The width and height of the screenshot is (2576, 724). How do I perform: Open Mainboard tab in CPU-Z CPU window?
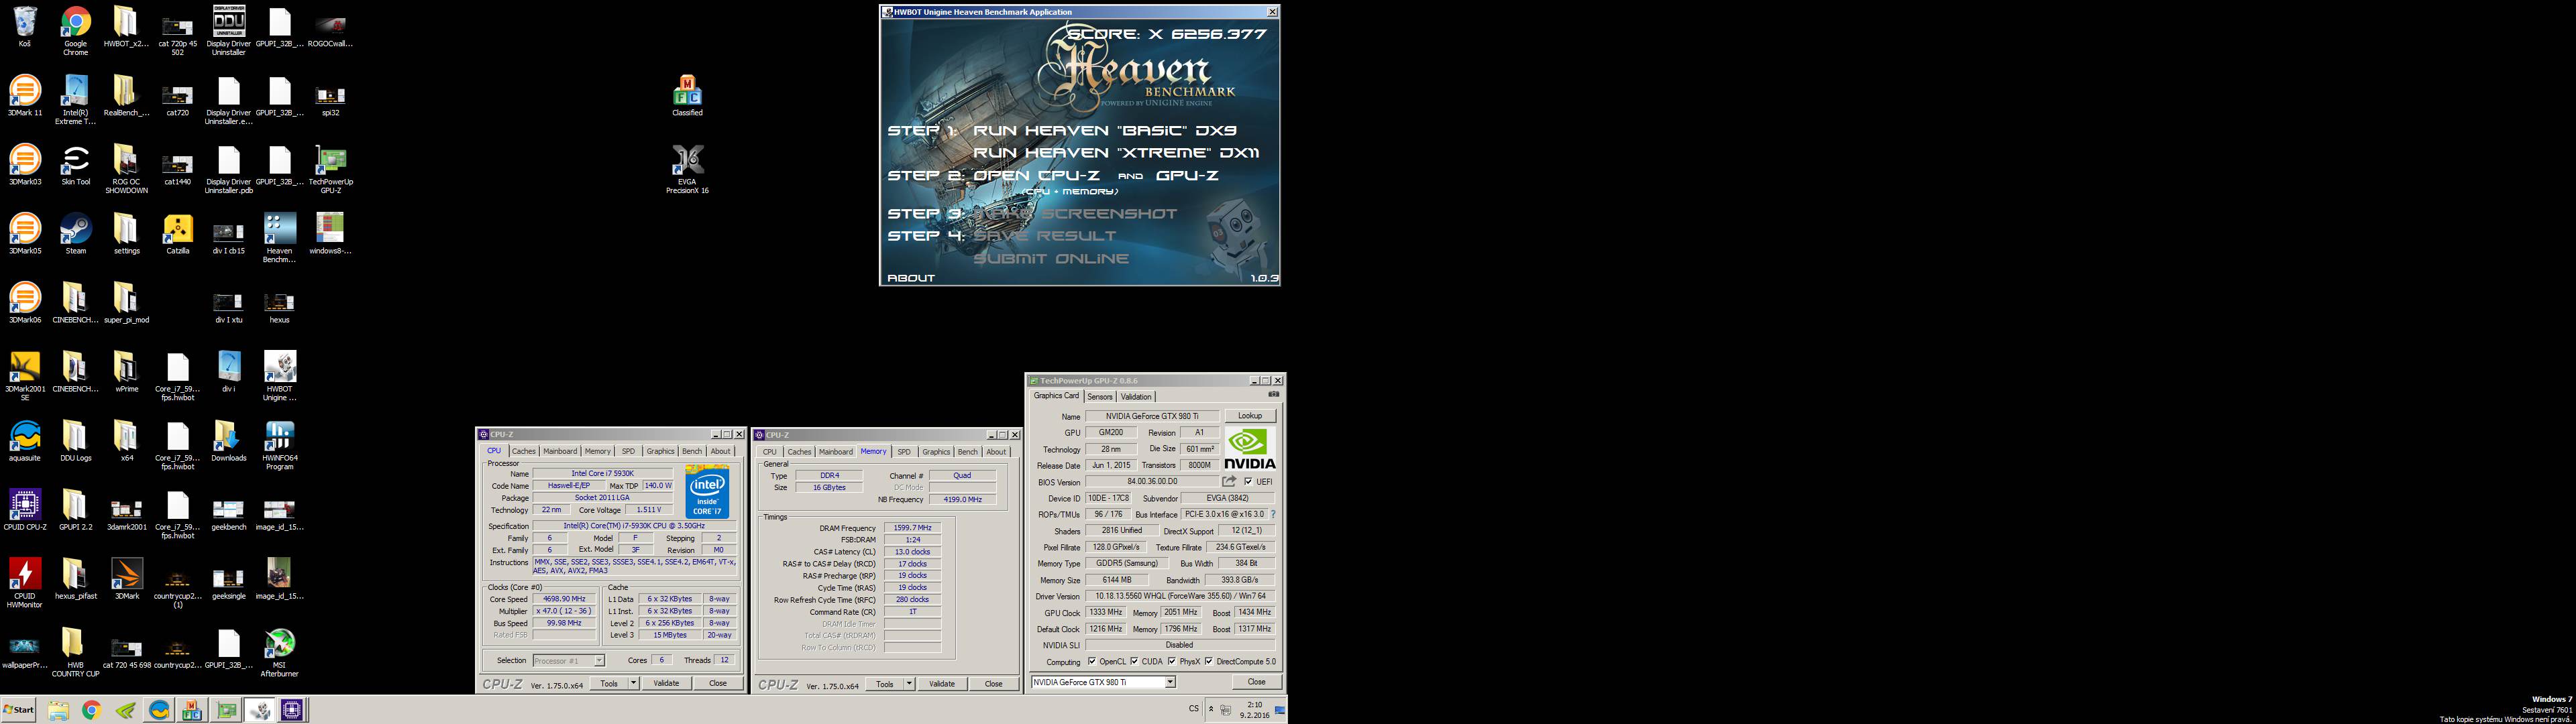pos(560,451)
